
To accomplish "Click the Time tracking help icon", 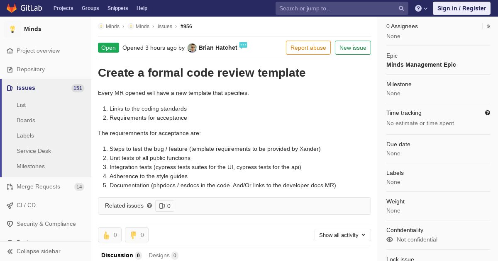I will (488, 113).
